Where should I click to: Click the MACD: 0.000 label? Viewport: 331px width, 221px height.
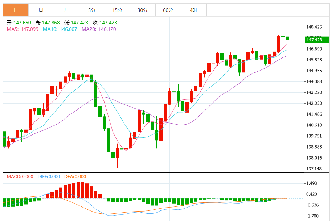(x=20, y=177)
